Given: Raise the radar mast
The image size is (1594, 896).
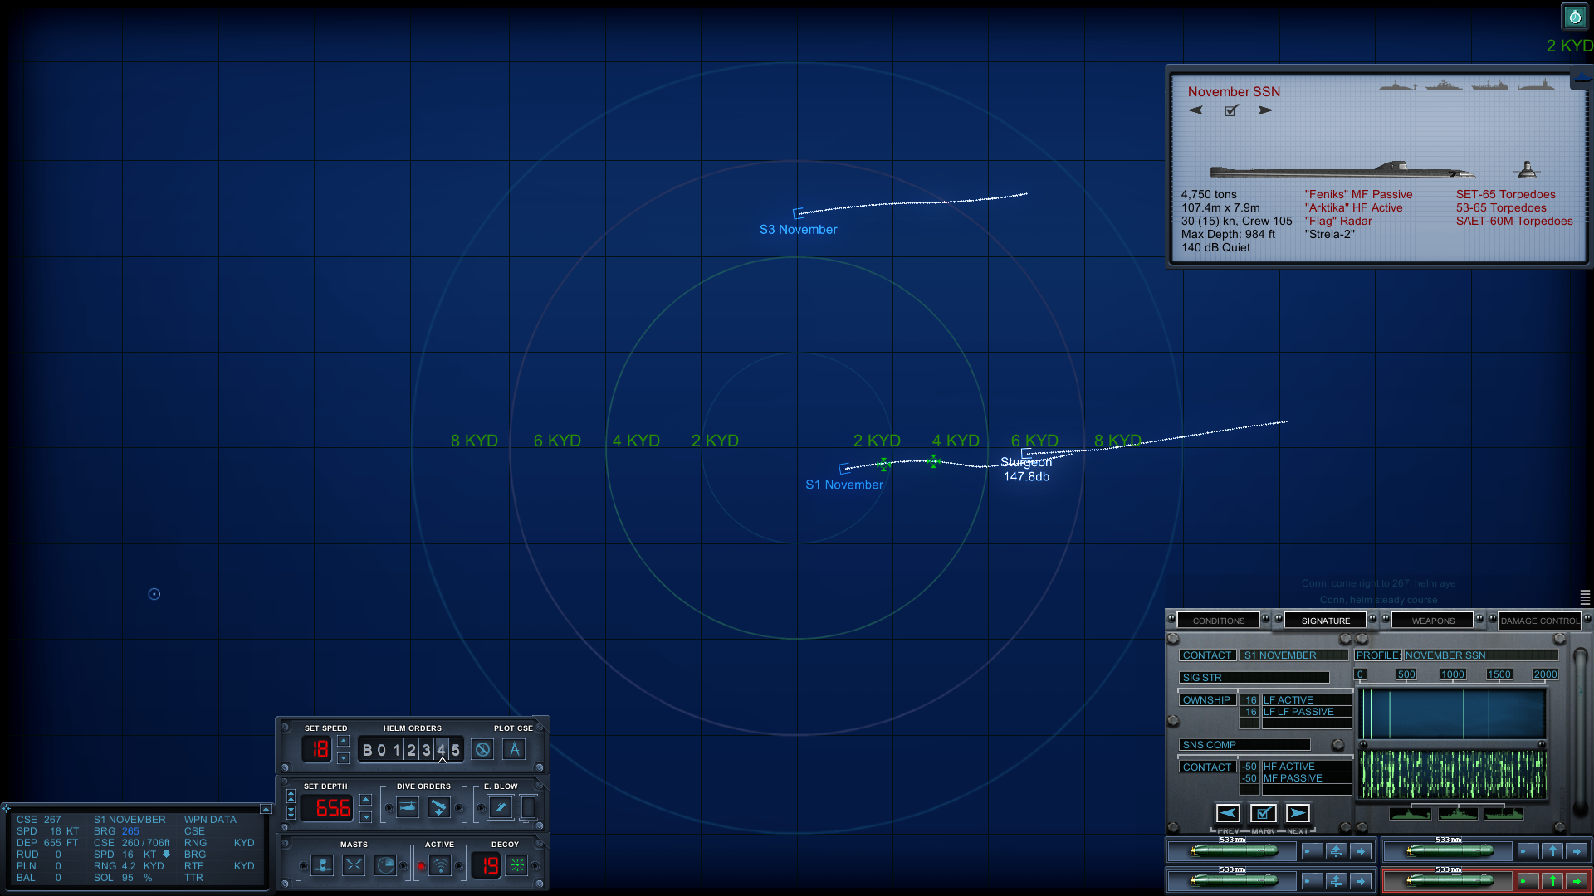Looking at the screenshot, I should pyautogui.click(x=385, y=866).
